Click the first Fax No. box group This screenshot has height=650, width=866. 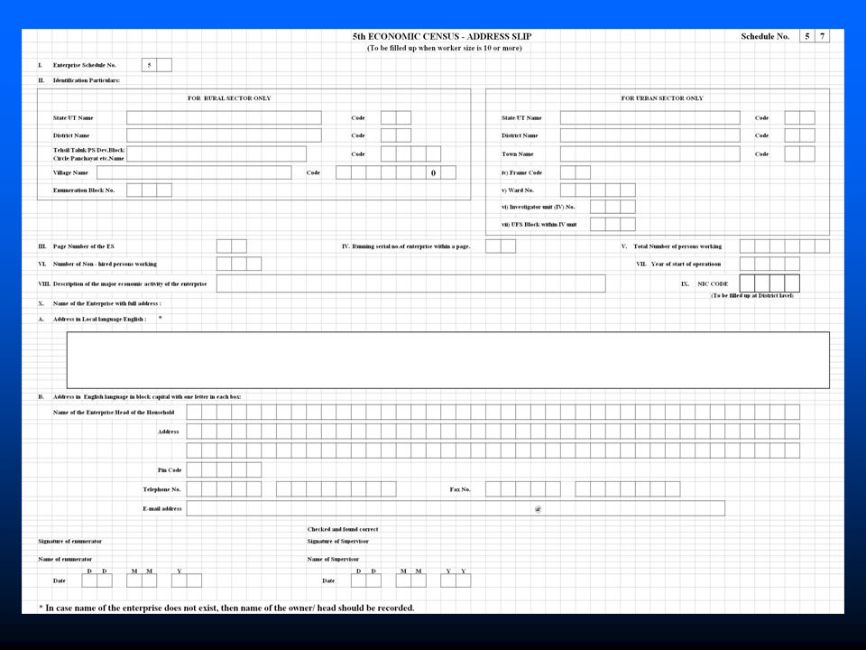(x=523, y=489)
